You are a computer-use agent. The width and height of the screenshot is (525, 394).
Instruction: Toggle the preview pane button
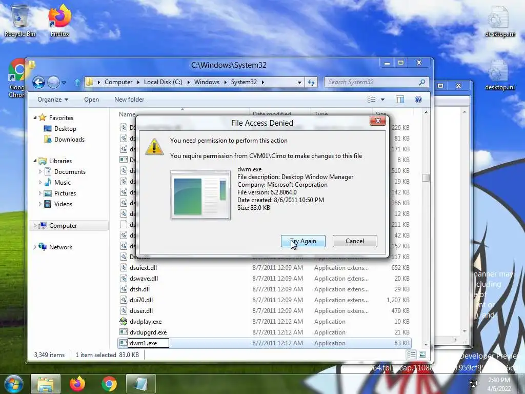tap(400, 100)
